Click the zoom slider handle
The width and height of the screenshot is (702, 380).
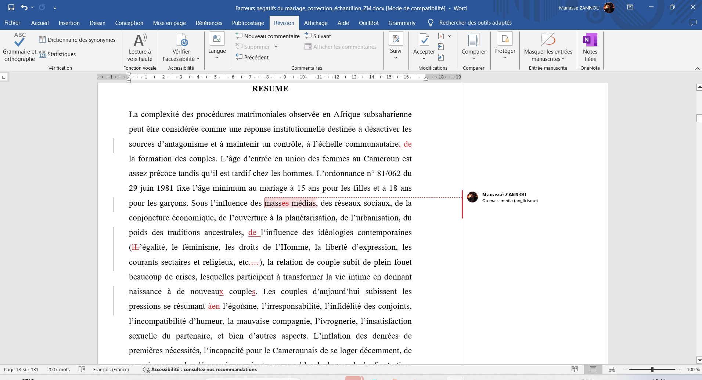click(652, 369)
